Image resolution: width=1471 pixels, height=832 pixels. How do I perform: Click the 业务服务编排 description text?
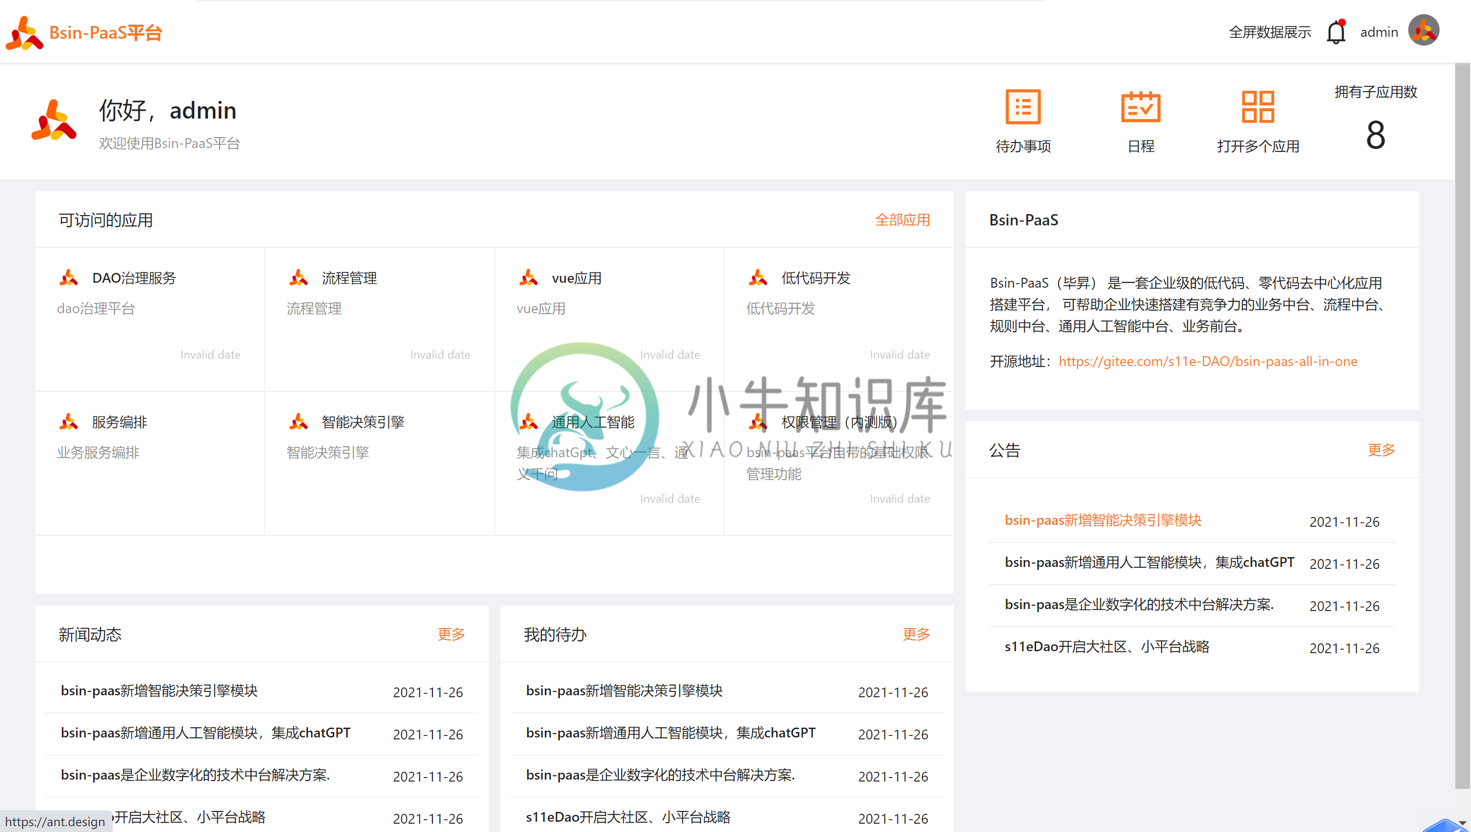coord(98,453)
